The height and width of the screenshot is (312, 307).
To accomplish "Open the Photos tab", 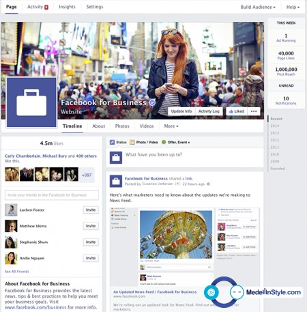I will click(122, 126).
